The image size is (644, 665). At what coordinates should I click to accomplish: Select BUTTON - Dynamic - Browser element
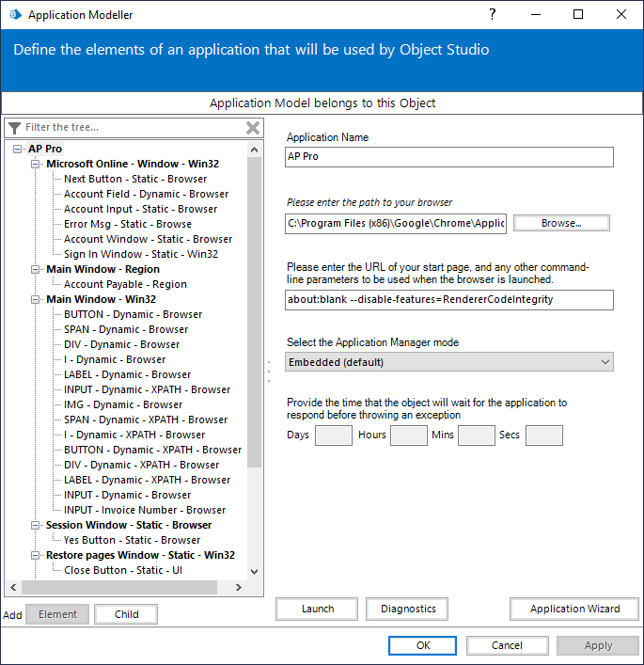coord(134,315)
